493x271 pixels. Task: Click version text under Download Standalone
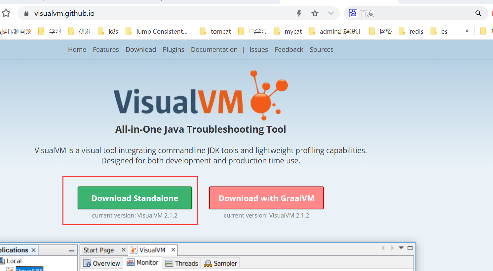135,216
